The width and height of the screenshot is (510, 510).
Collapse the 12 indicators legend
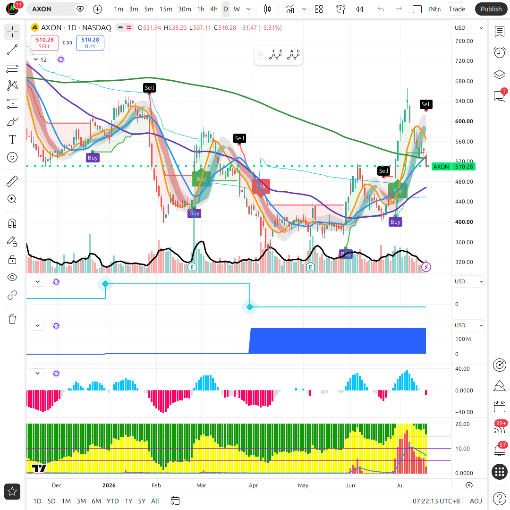click(40, 59)
